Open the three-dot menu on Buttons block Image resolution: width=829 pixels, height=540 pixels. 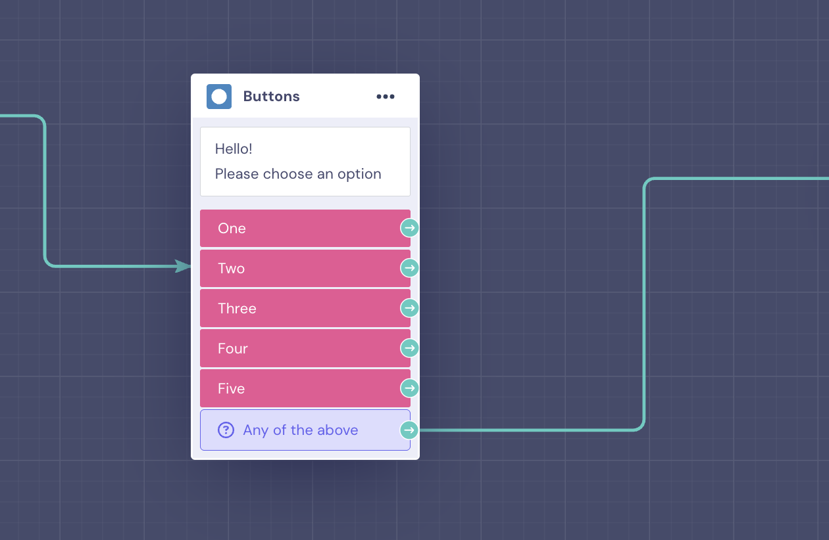click(386, 97)
